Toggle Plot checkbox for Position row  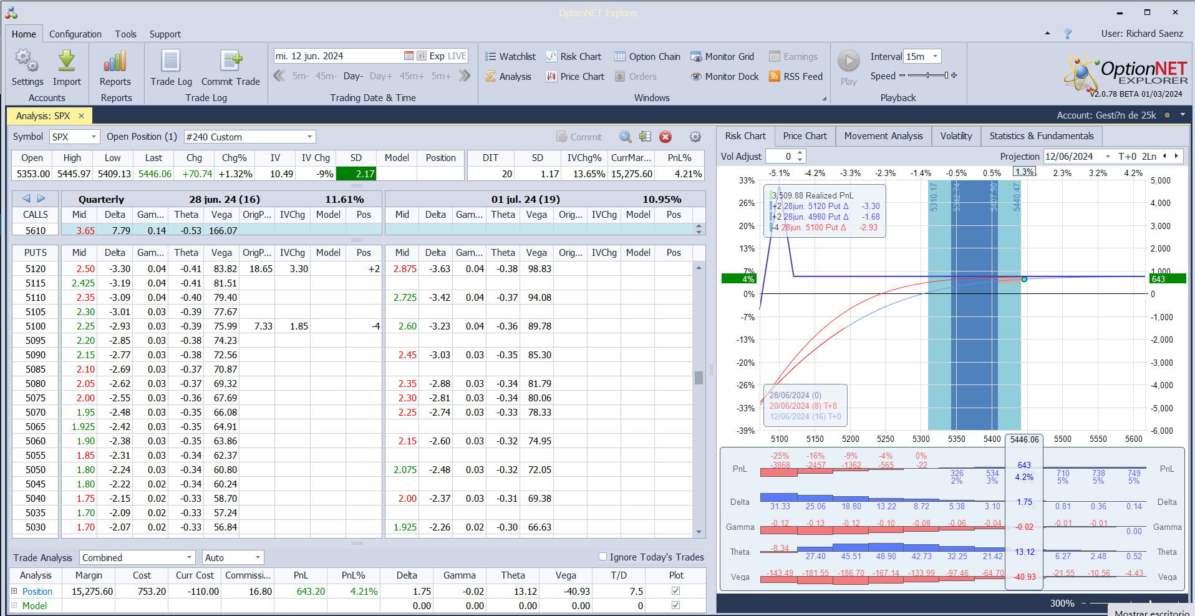point(675,591)
